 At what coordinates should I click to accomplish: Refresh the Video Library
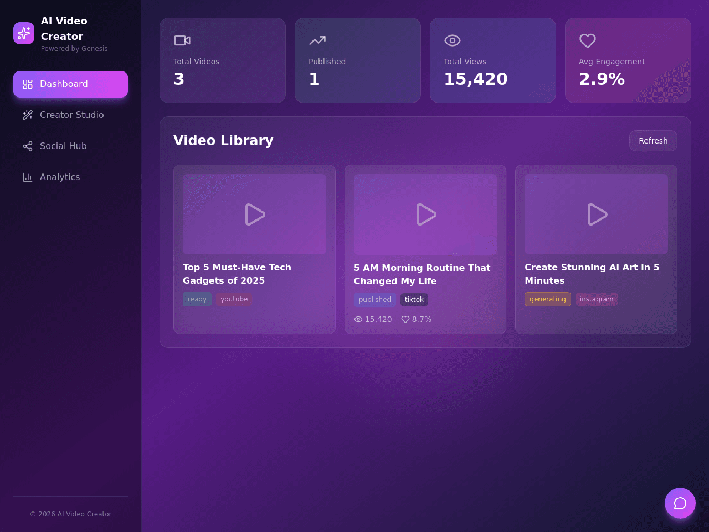point(653,141)
